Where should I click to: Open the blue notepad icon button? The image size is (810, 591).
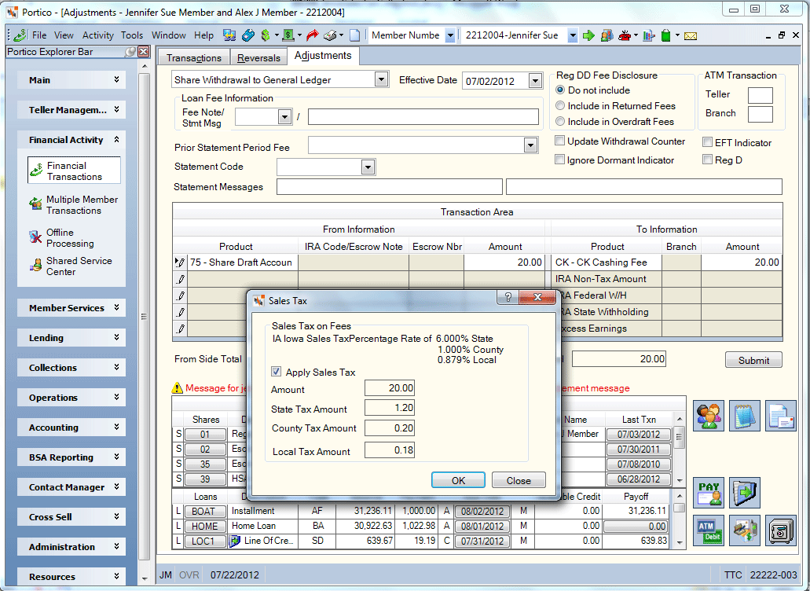(744, 416)
